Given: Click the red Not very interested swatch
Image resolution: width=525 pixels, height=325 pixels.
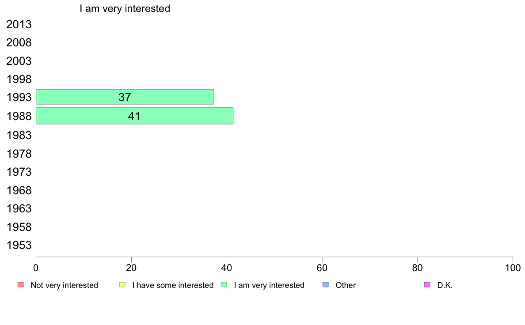Looking at the screenshot, I should [21, 285].
